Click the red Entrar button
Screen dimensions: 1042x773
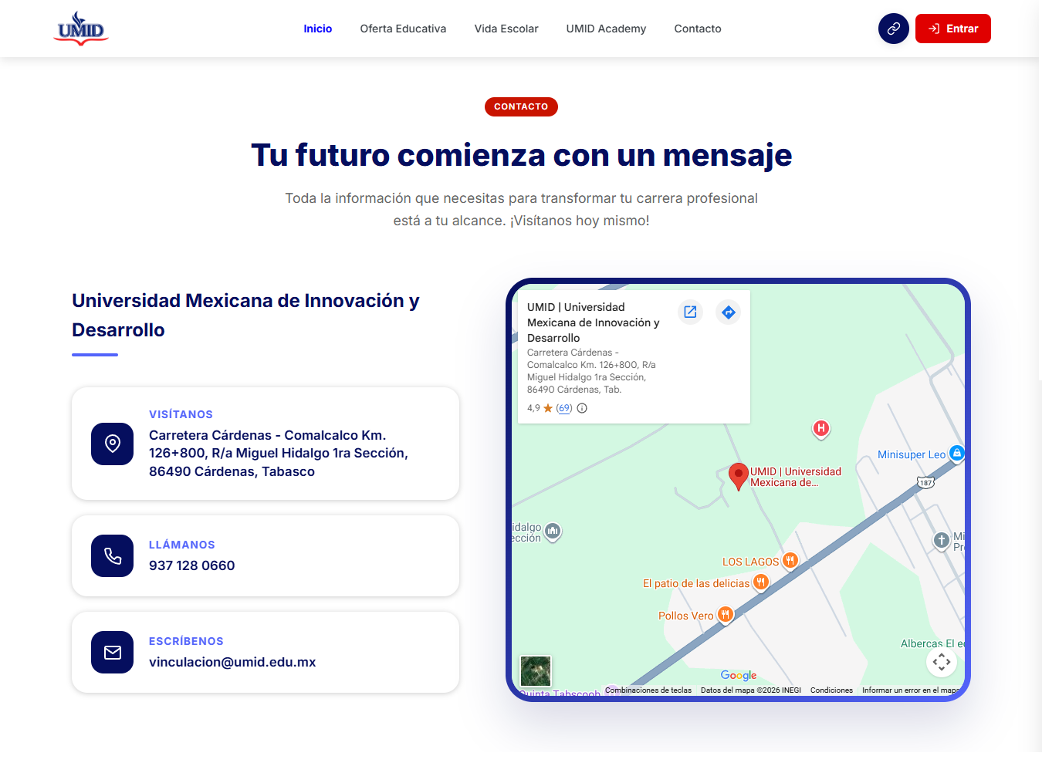pos(953,29)
